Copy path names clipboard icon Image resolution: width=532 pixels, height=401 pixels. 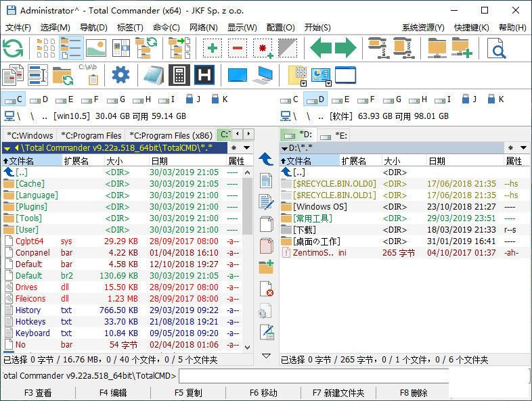88,74
